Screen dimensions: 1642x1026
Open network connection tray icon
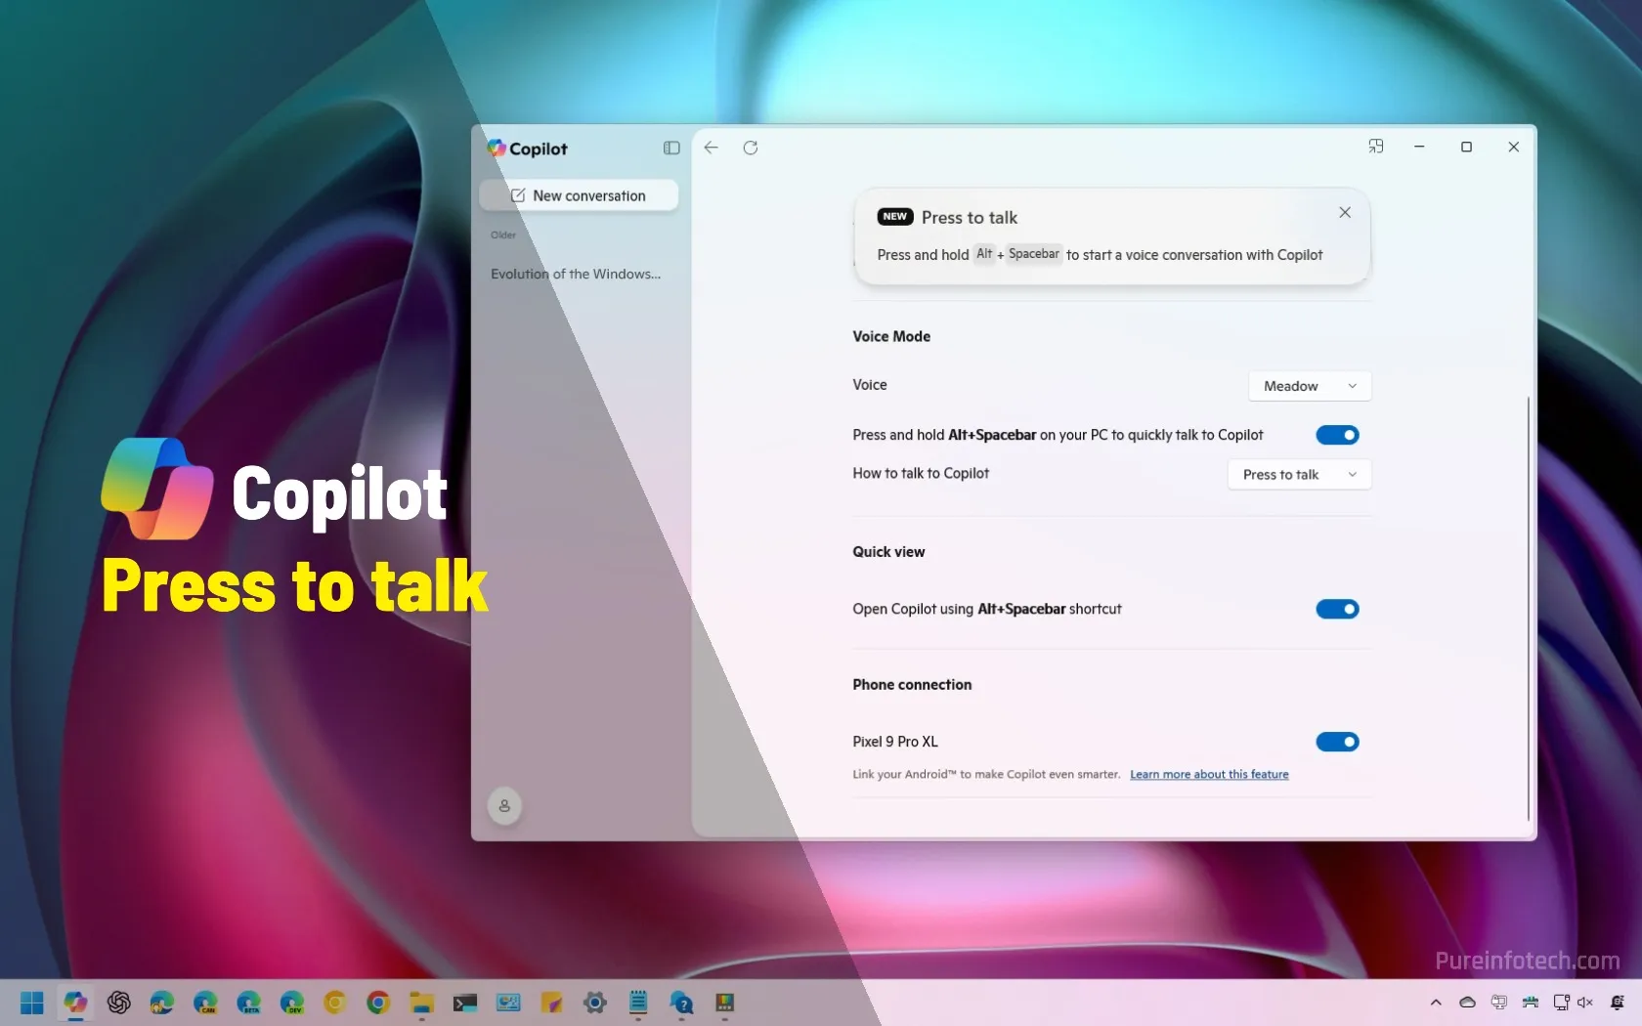tap(1561, 1003)
